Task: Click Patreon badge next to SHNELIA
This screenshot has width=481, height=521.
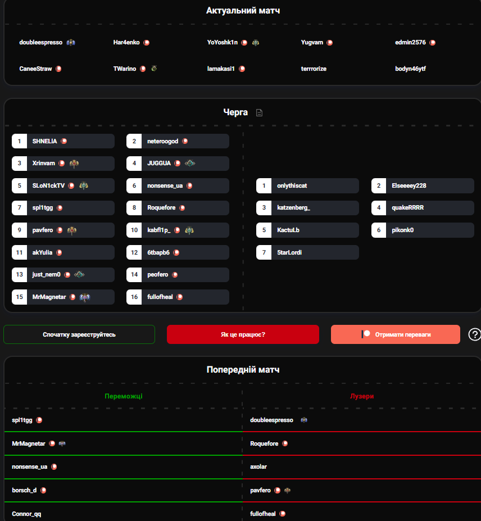Action: tap(64, 141)
